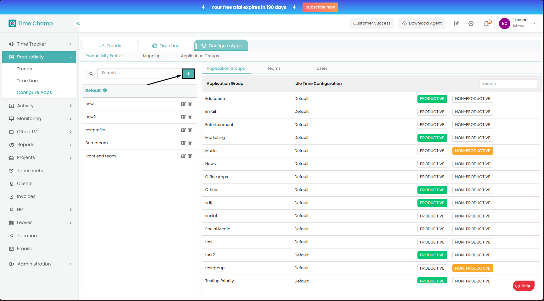Open the Help chat button
This screenshot has width=544, height=301.
(524, 286)
